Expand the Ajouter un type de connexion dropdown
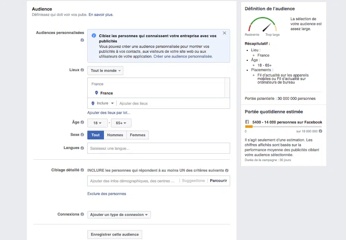 119,215
